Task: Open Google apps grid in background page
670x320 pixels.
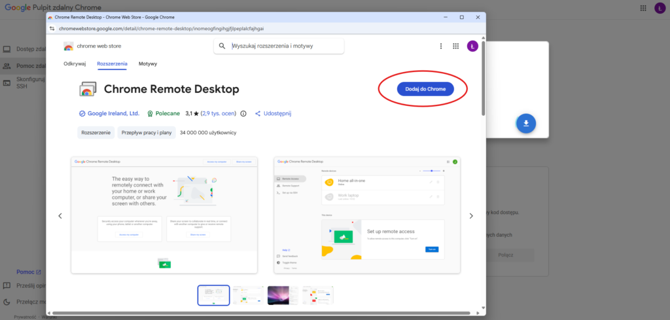Action: click(643, 8)
